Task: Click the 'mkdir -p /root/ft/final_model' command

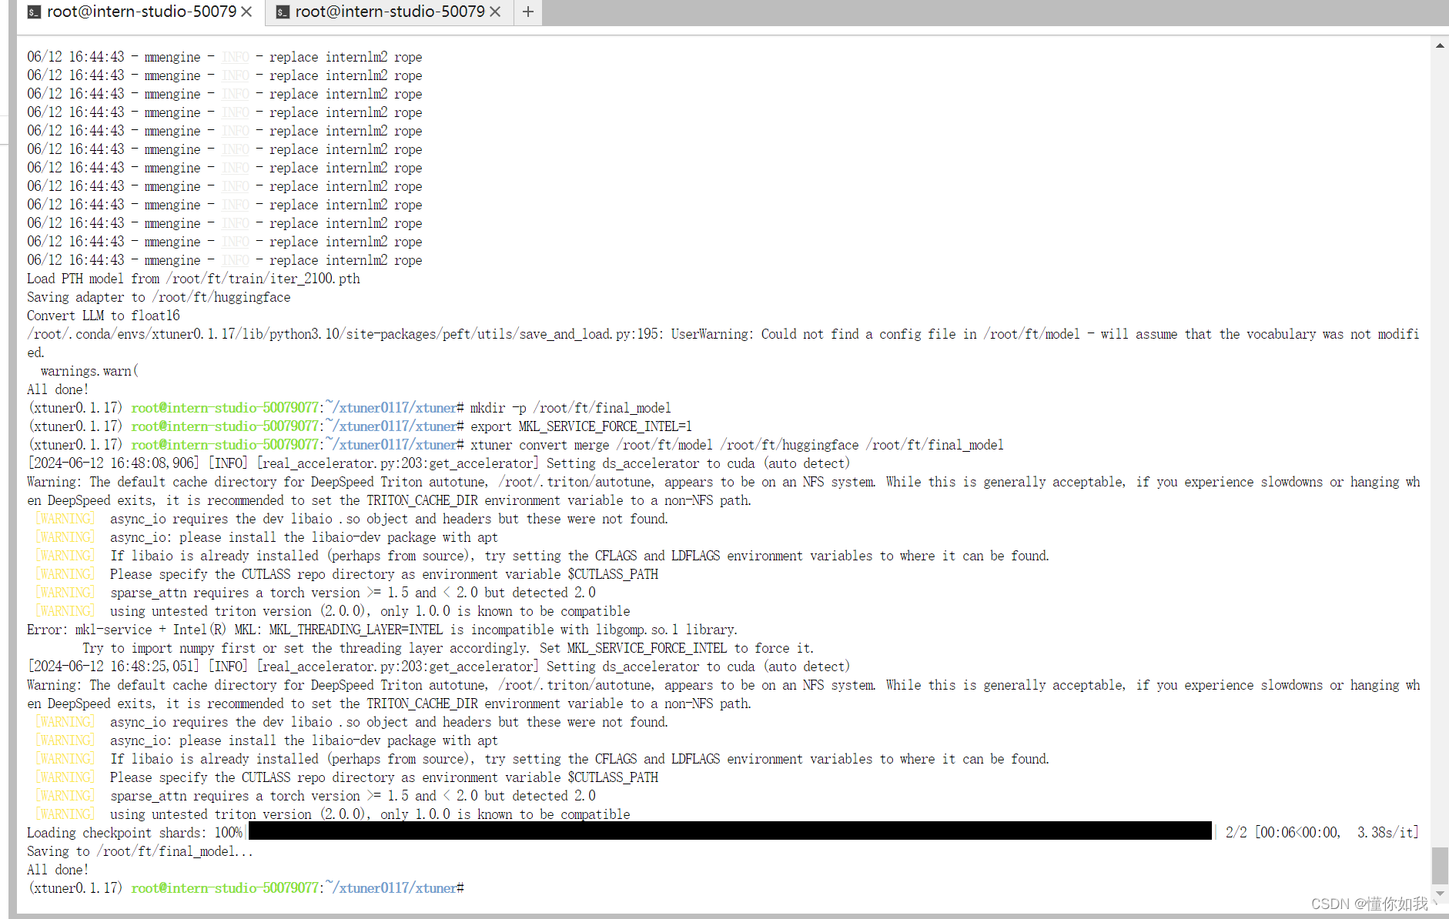Action: tap(571, 408)
